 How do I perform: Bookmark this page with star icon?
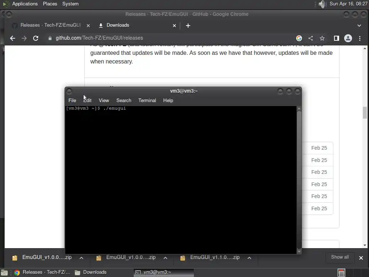tap(322, 38)
